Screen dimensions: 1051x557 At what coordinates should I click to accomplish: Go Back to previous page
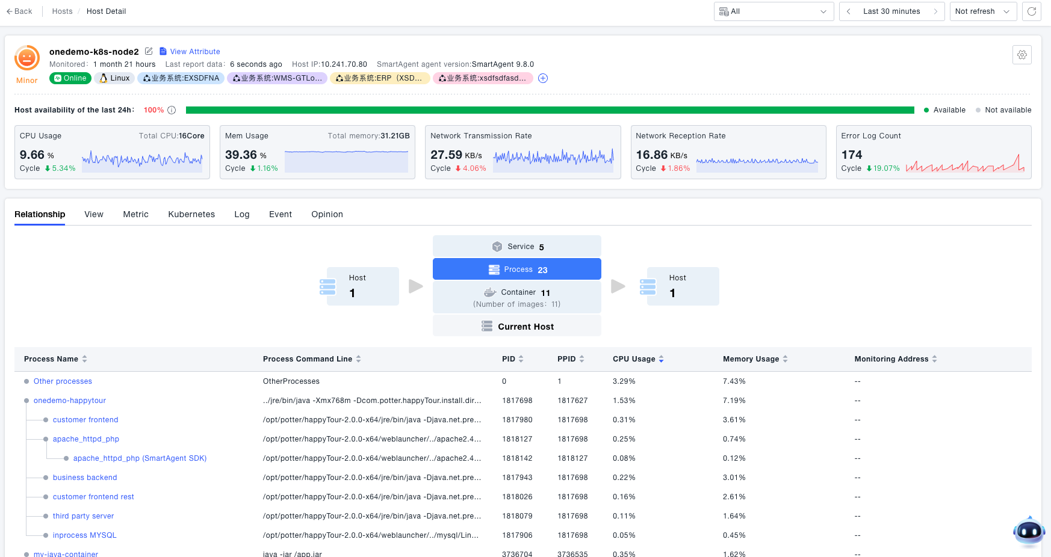19,11
